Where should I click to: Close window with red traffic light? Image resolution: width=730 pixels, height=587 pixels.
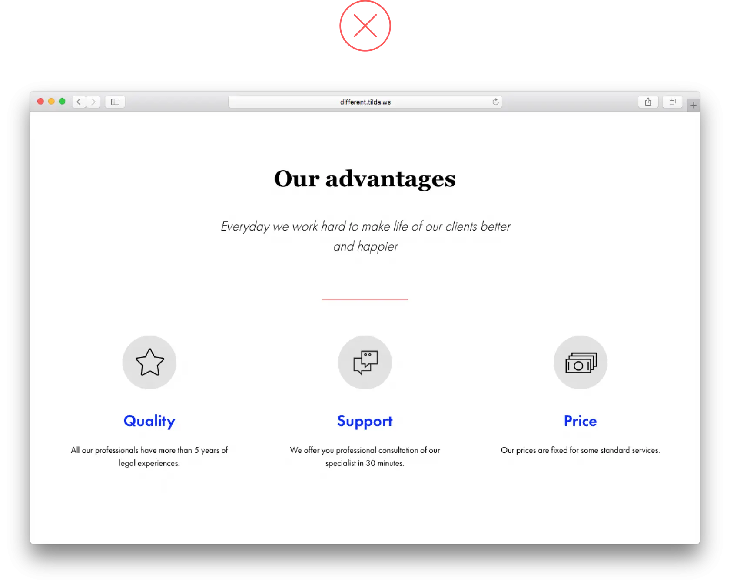pos(40,101)
